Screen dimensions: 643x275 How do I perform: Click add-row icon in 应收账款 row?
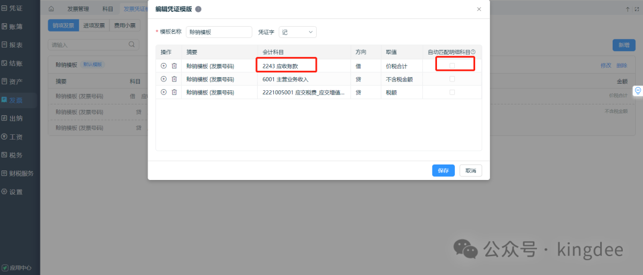(x=164, y=66)
